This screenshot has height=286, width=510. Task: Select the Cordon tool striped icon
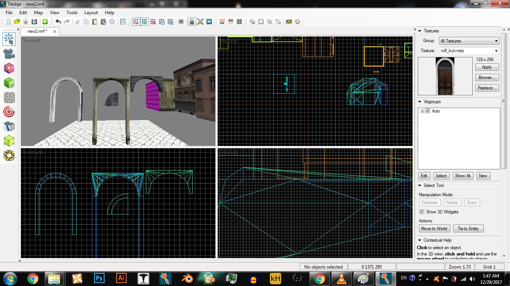click(9, 155)
